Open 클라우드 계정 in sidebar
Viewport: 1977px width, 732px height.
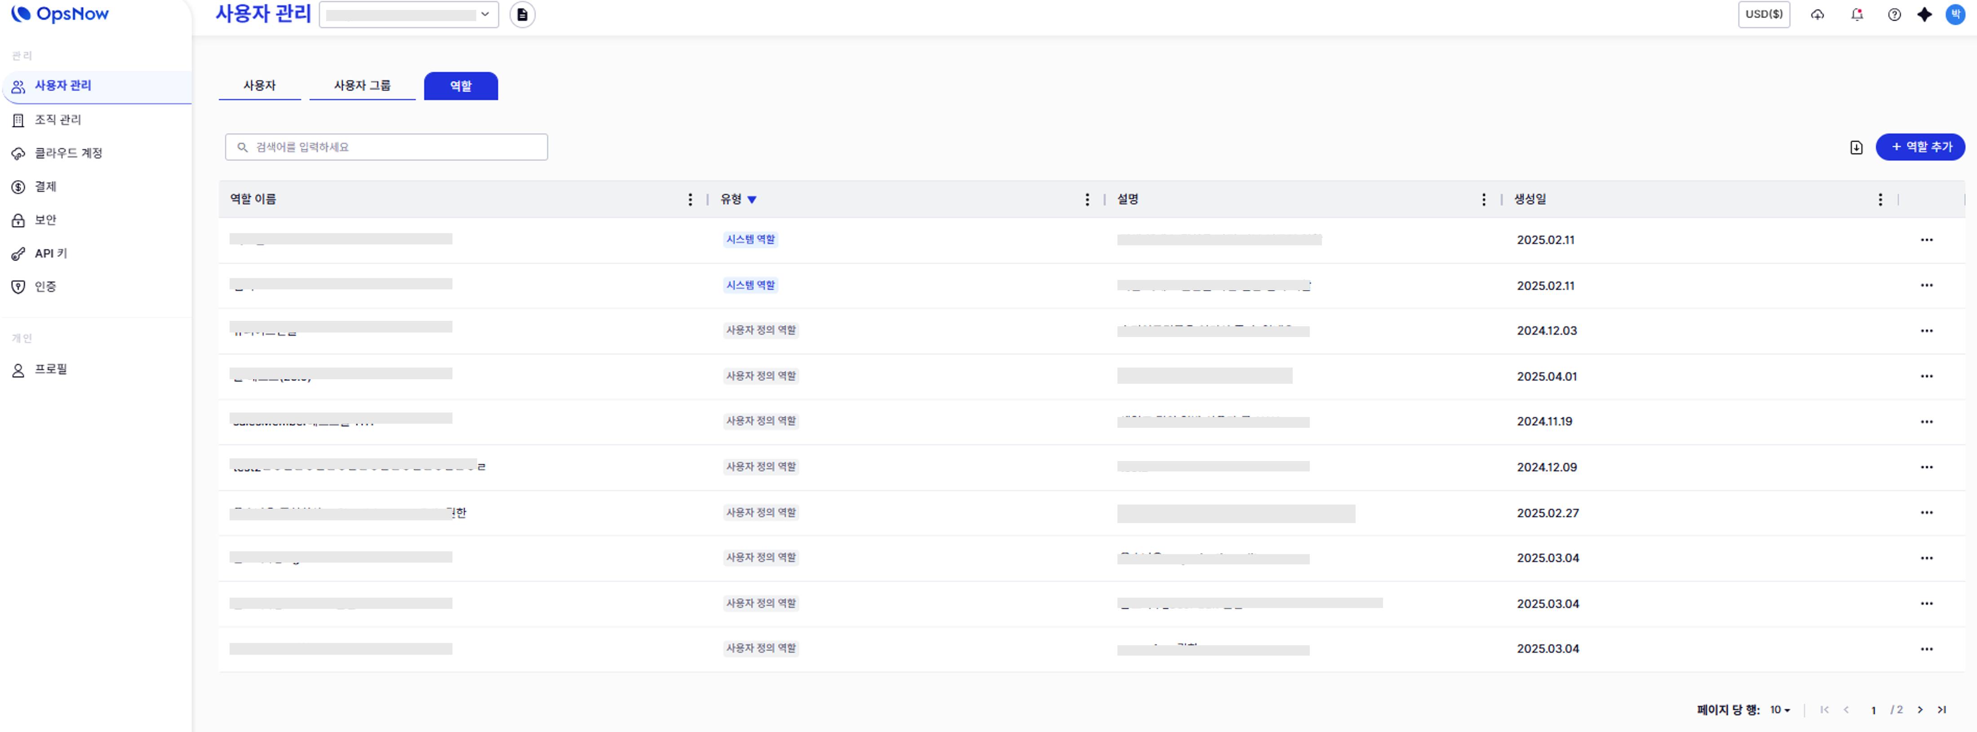(x=68, y=154)
